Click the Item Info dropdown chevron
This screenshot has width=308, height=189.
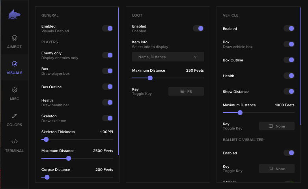point(195,57)
